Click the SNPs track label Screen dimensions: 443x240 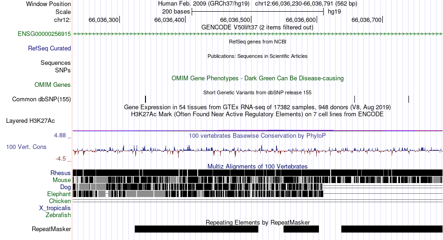63,70
